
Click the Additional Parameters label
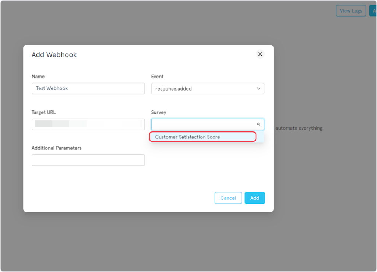[x=56, y=148]
